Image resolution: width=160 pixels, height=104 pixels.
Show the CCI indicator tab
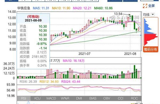pyautogui.click(x=121, y=98)
